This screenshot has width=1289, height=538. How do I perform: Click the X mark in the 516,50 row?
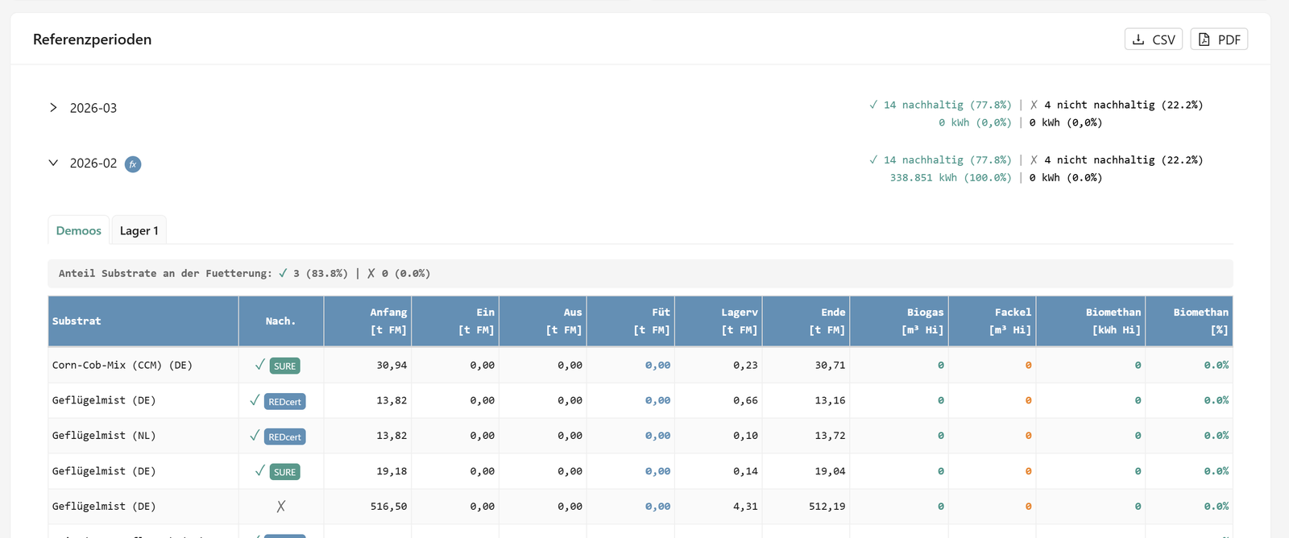point(281,507)
